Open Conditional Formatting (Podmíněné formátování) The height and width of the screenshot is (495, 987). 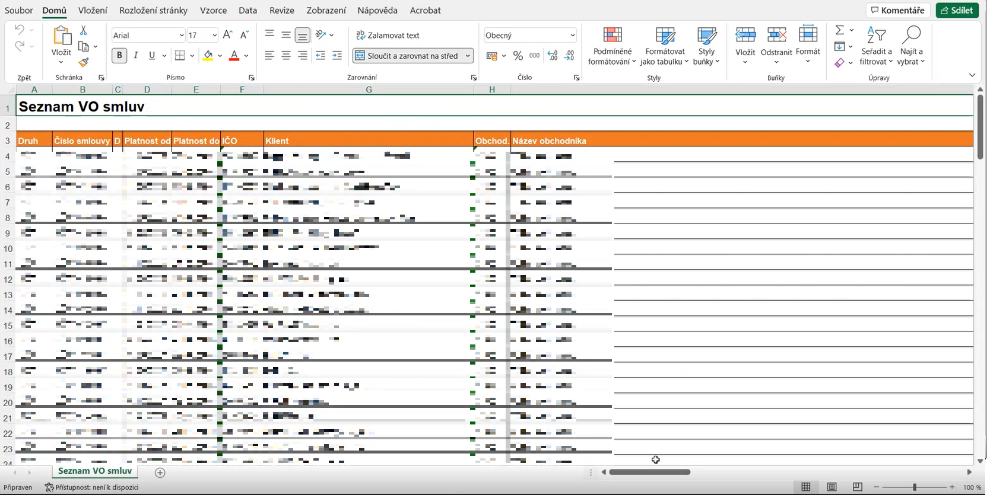pyautogui.click(x=612, y=45)
